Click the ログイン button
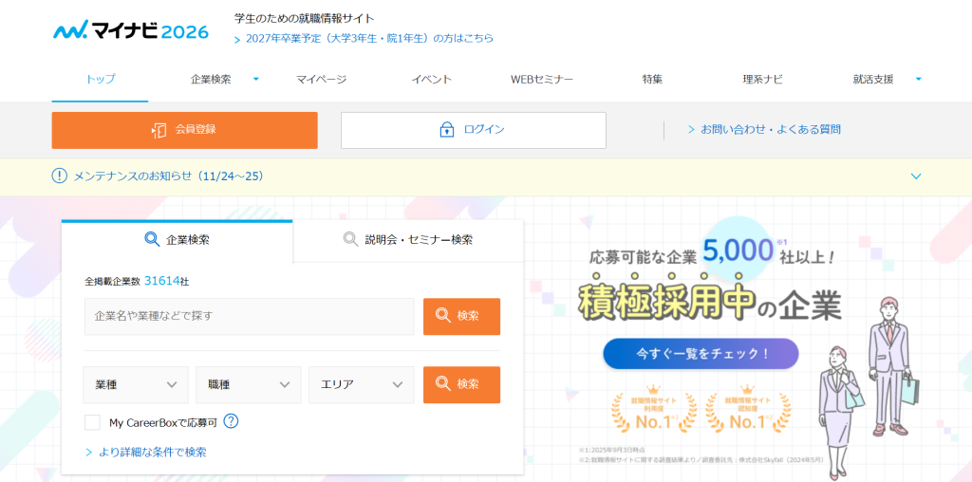Viewport: 972px width, 482px height. pyautogui.click(x=474, y=130)
